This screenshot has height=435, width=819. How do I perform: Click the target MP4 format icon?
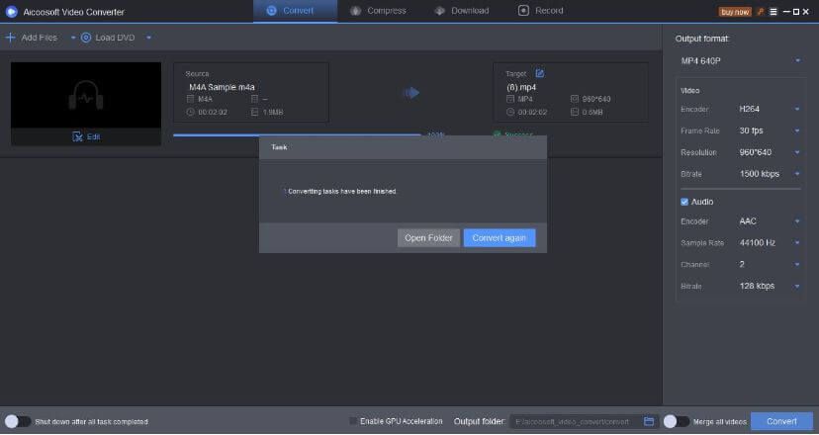[510, 99]
